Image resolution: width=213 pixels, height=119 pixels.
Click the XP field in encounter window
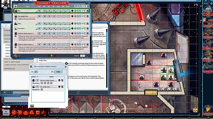click(x=58, y=72)
